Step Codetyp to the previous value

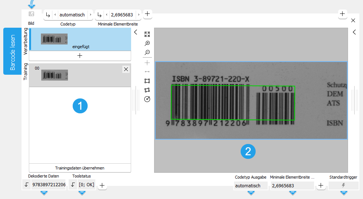55,15
